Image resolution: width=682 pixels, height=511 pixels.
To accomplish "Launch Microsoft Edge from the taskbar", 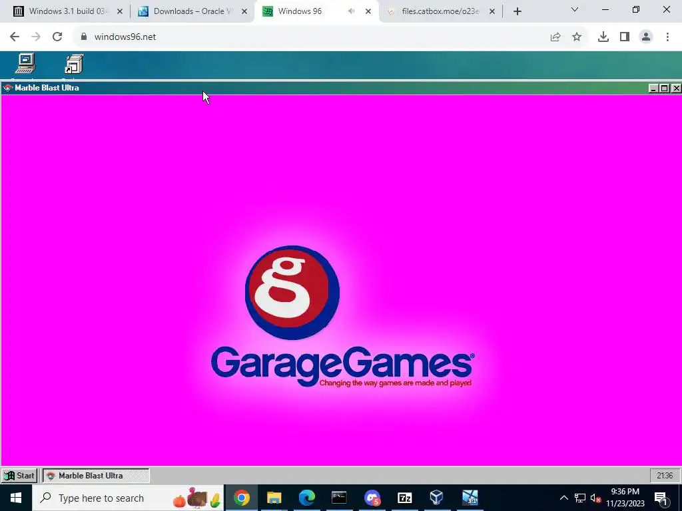I will point(306,498).
